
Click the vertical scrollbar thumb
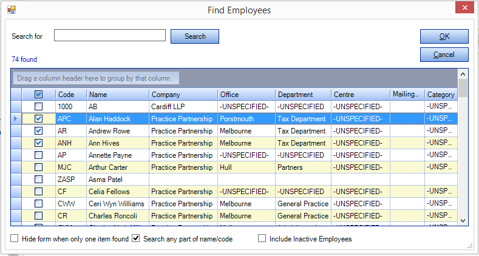[463, 88]
